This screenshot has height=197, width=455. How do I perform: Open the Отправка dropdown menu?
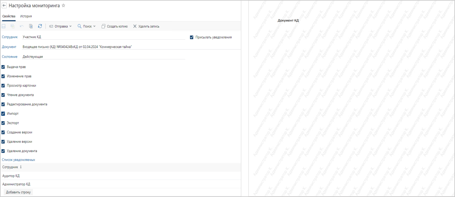pos(61,26)
